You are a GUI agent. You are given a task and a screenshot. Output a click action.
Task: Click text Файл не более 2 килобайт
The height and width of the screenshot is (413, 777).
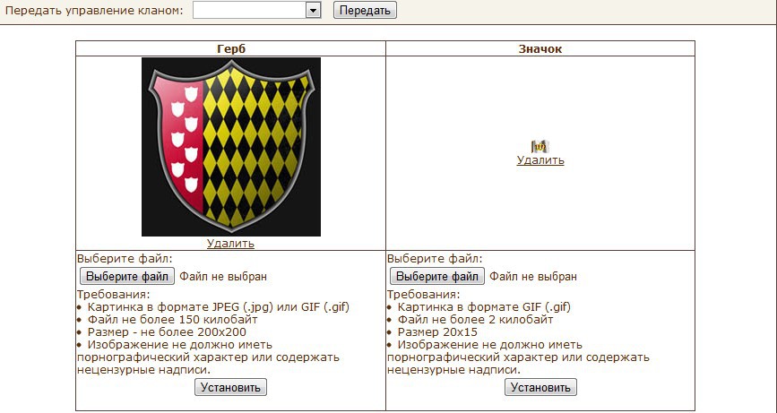point(475,320)
